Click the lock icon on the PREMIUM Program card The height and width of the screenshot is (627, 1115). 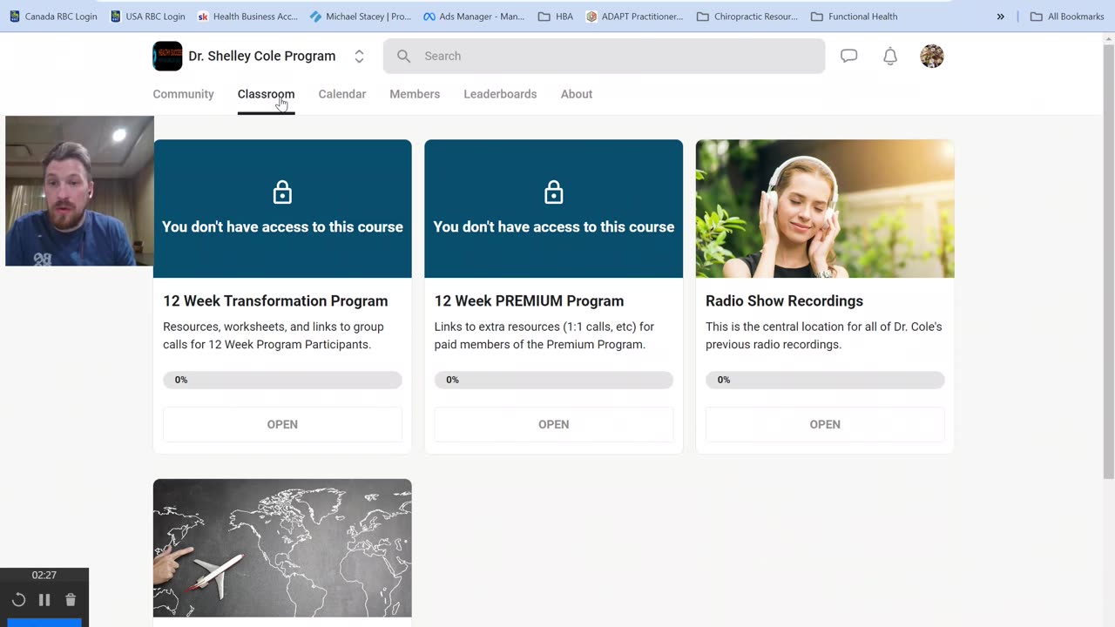coord(553,192)
